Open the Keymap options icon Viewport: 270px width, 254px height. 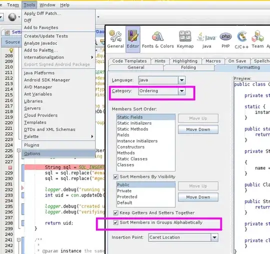click(185, 39)
